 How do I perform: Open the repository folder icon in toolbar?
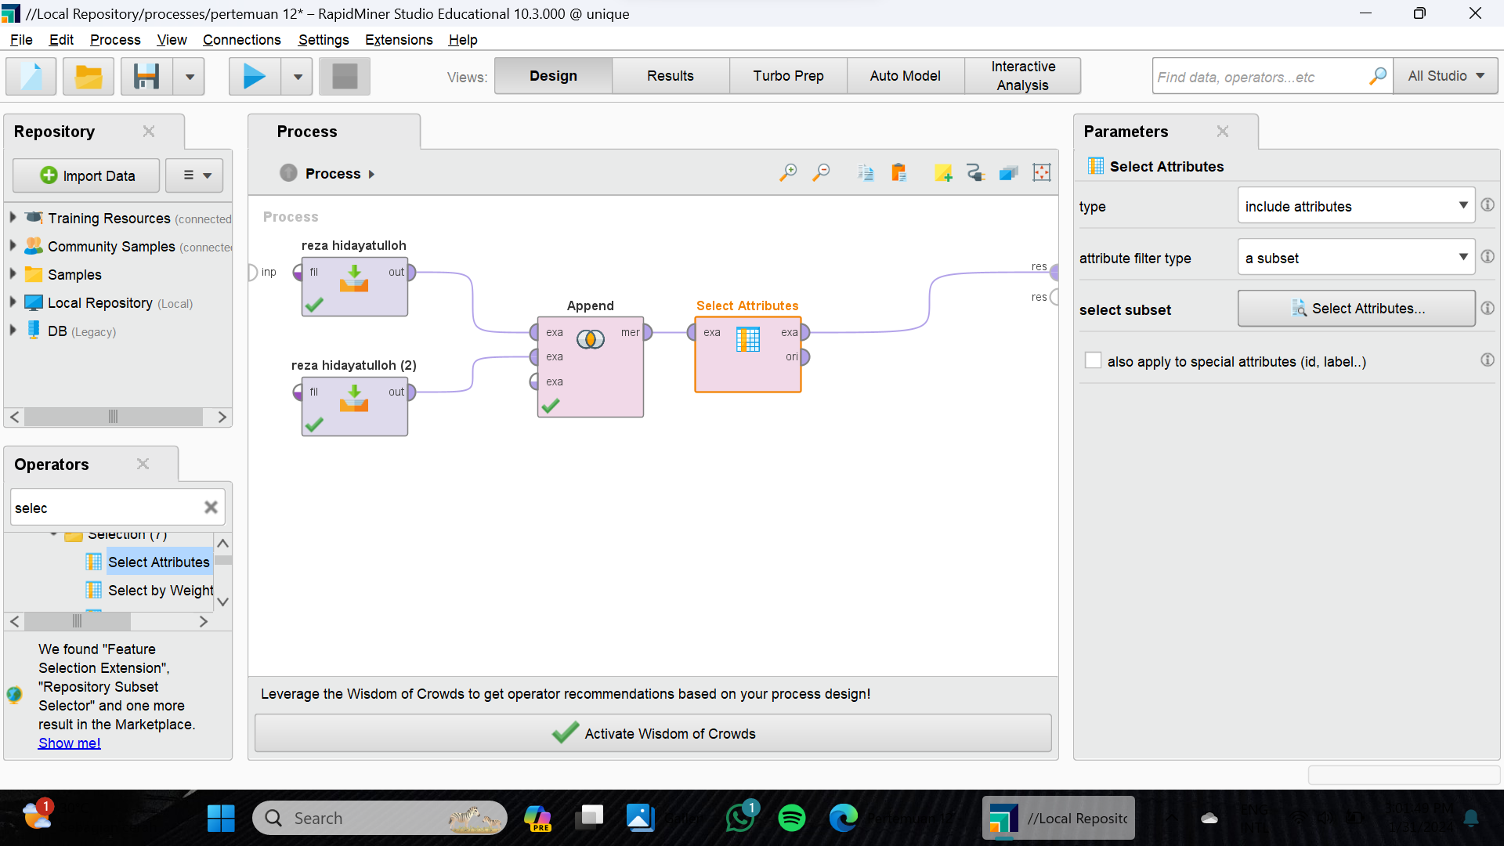pyautogui.click(x=89, y=76)
